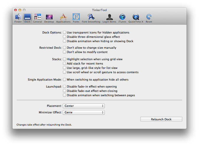This screenshot has height=146, width=199.
Task: Click the Minimizer Effect label
Action: (x=50, y=112)
